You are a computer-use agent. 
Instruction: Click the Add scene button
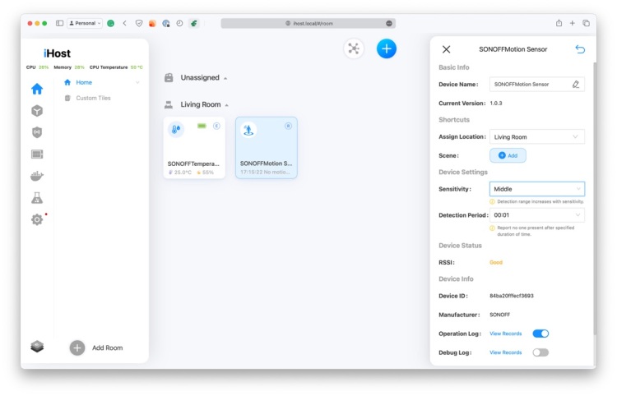click(x=508, y=155)
